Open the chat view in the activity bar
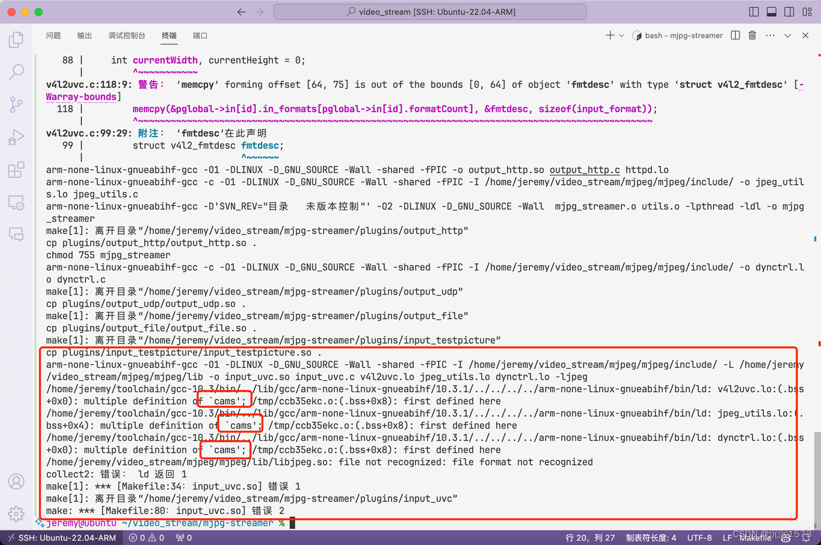 coord(16,234)
